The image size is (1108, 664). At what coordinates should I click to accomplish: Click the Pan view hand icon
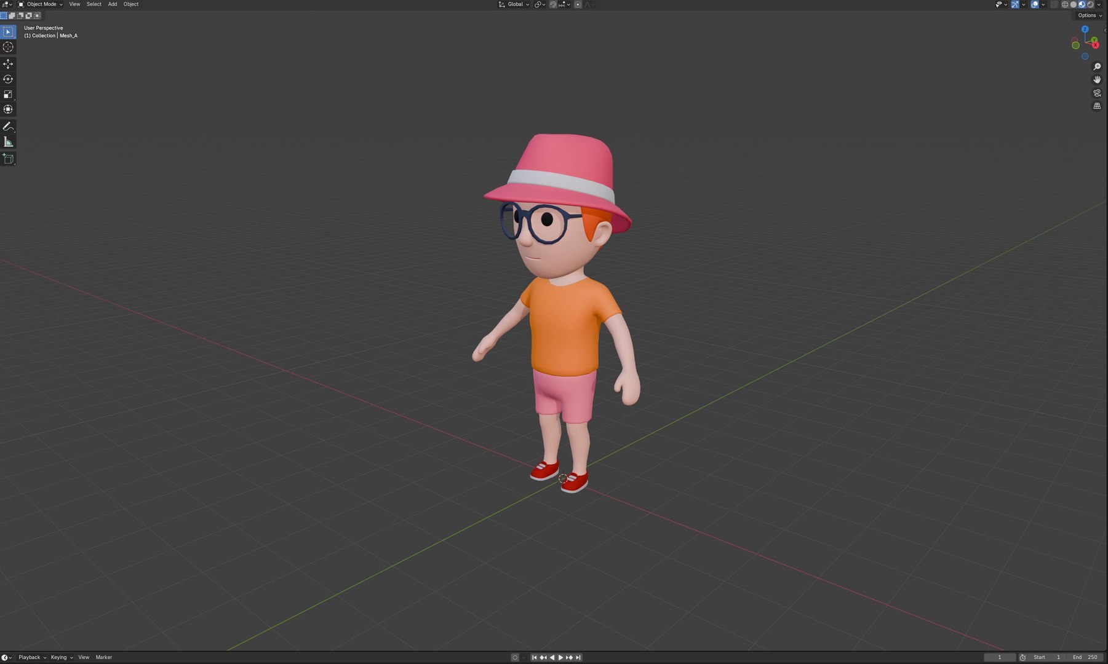[x=1097, y=80]
